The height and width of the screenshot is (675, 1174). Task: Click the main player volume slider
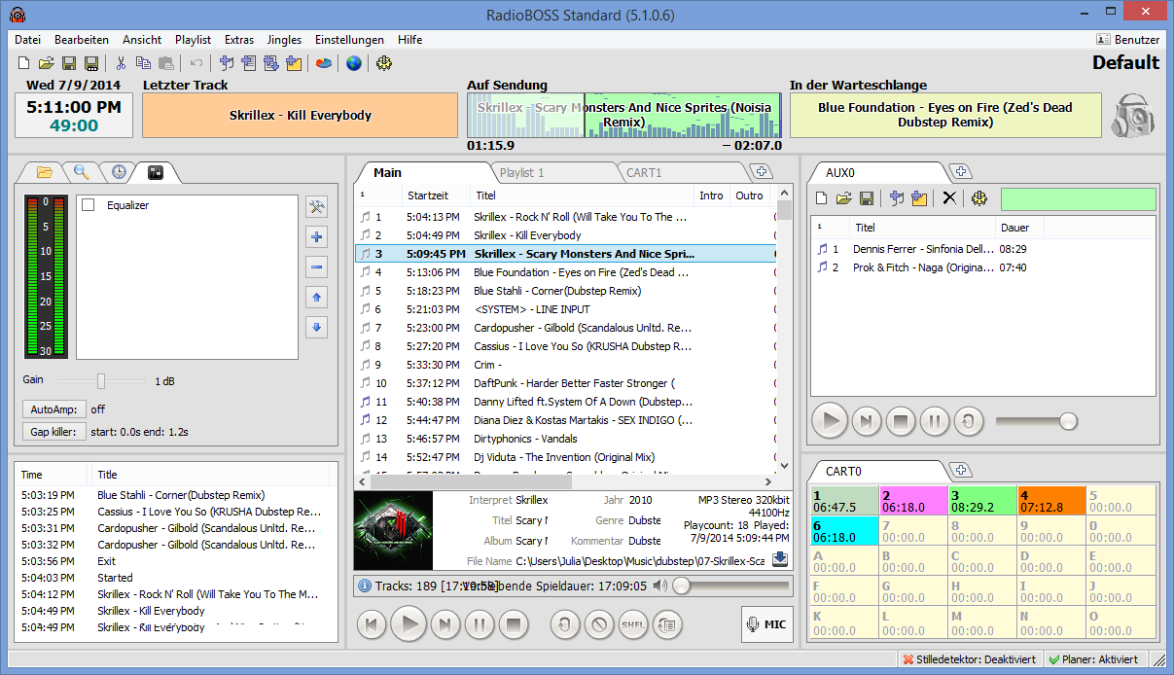click(x=730, y=586)
